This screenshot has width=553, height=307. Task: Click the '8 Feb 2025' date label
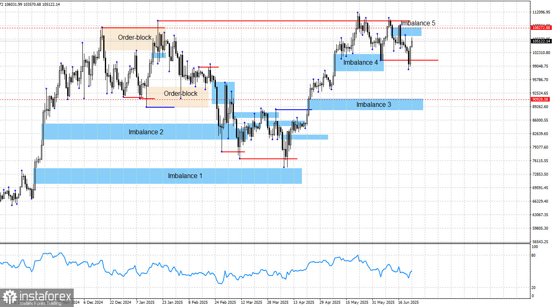point(198,302)
